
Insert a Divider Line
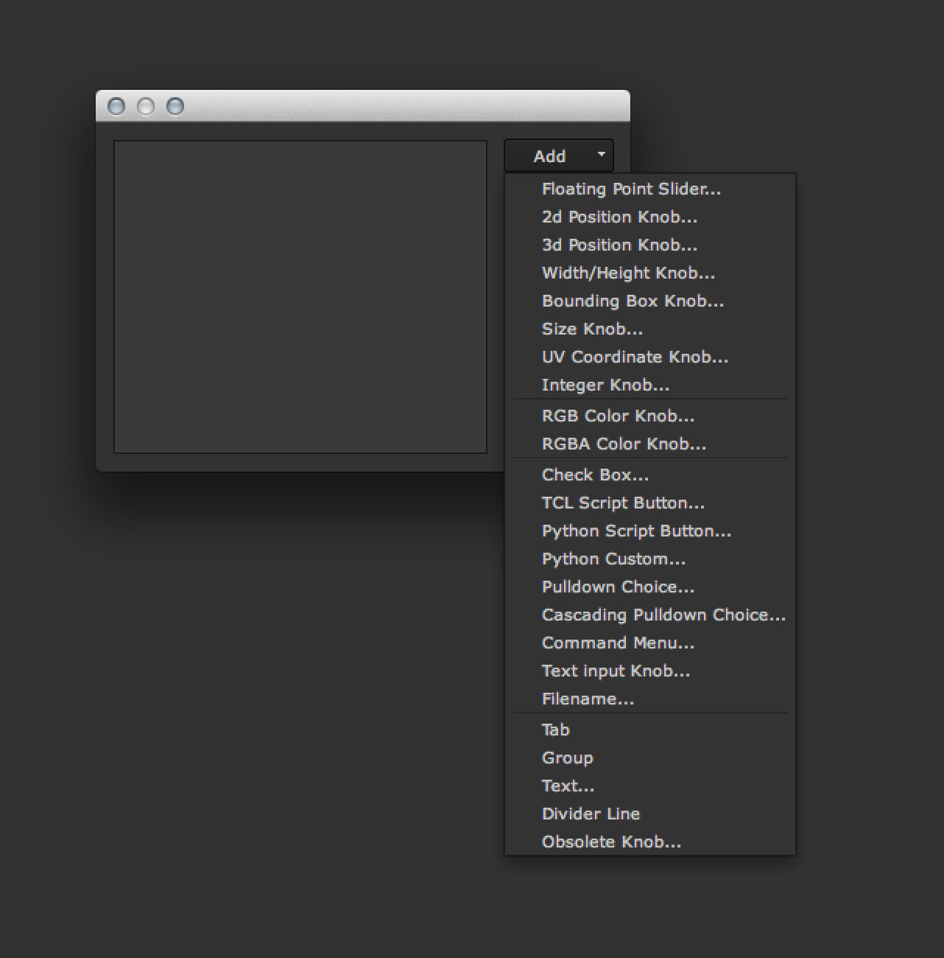[649, 814]
